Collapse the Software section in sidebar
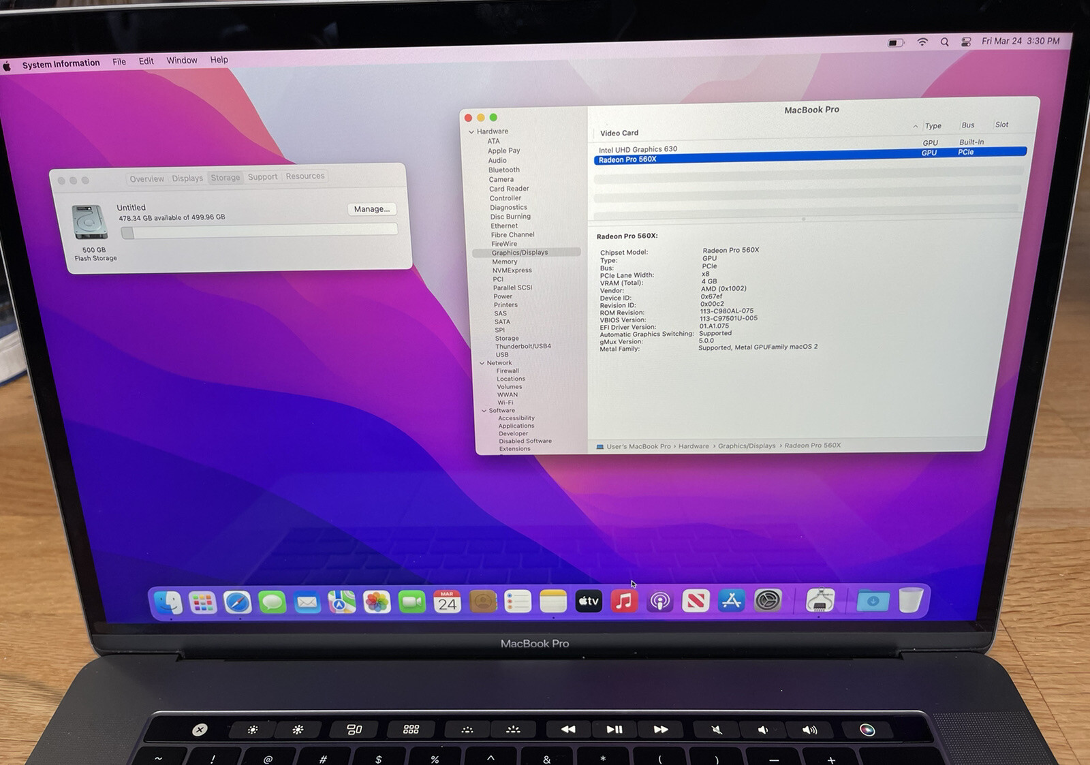Screen dimensions: 1090x765 coord(484,411)
